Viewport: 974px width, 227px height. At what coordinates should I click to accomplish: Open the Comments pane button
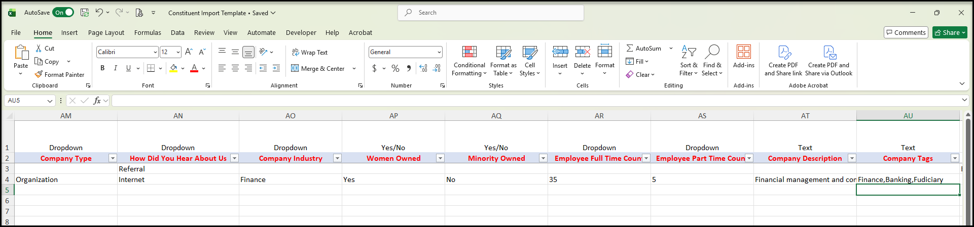click(x=906, y=32)
